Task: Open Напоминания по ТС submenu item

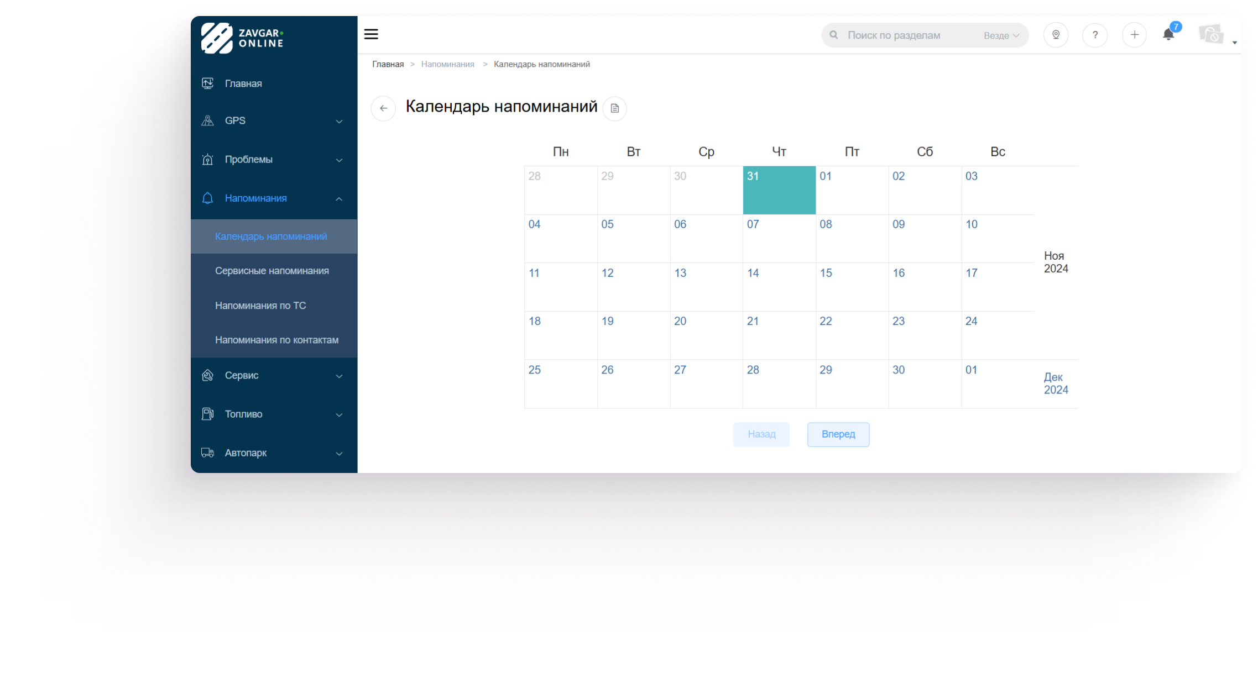Action: (x=274, y=306)
